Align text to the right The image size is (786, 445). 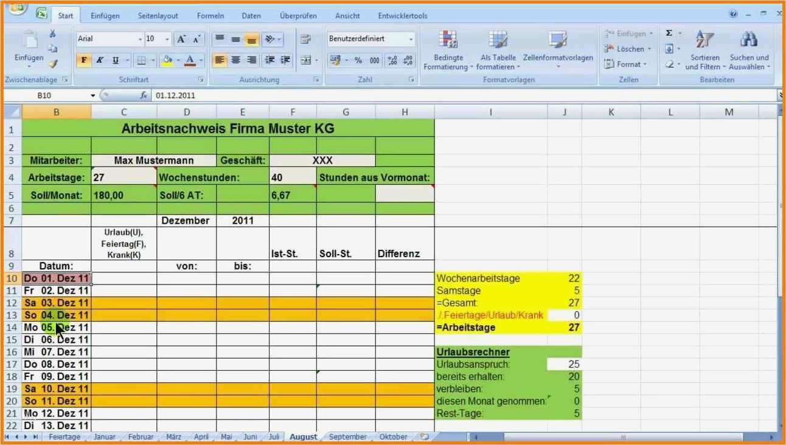(x=251, y=60)
